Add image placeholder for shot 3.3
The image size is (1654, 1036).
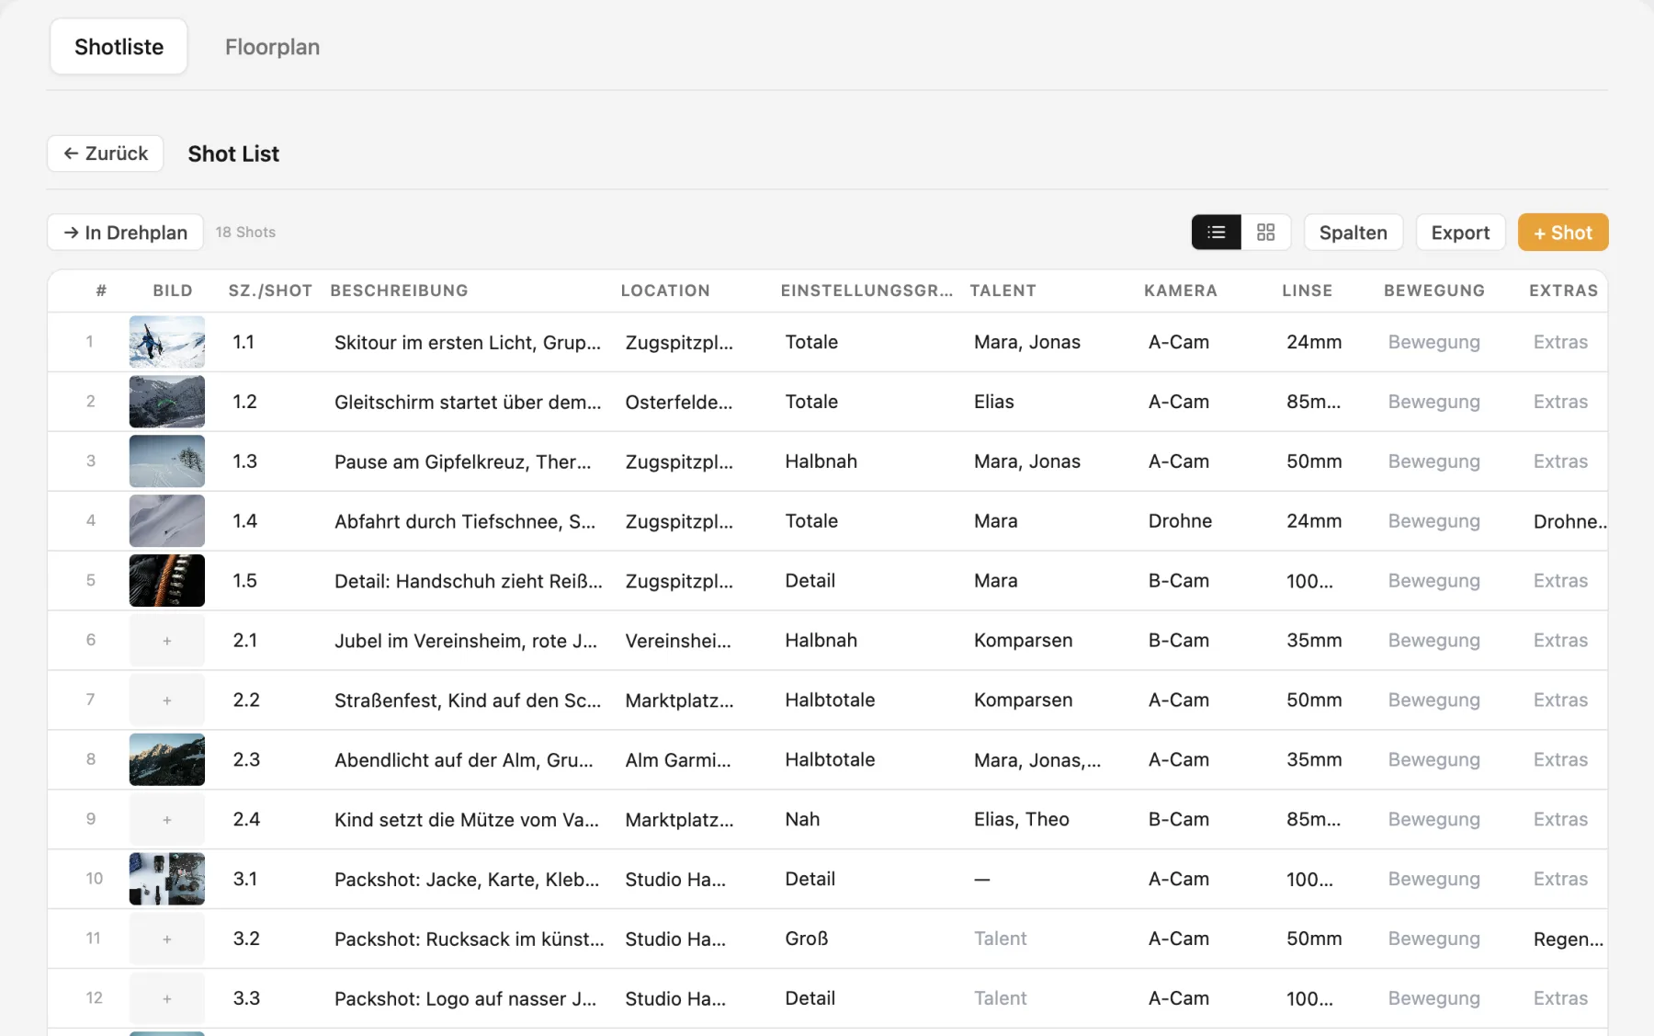[x=167, y=999]
